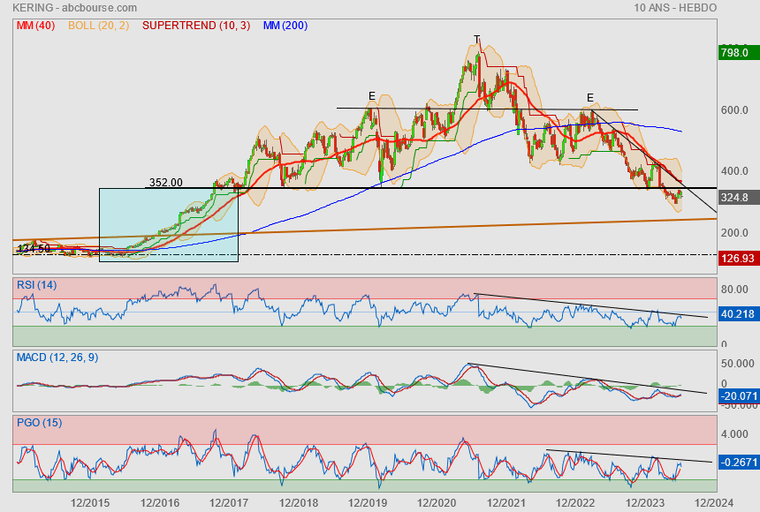Click the PGO "4.000" axis value
Image resolution: width=760 pixels, height=512 pixels.
pyautogui.click(x=734, y=434)
